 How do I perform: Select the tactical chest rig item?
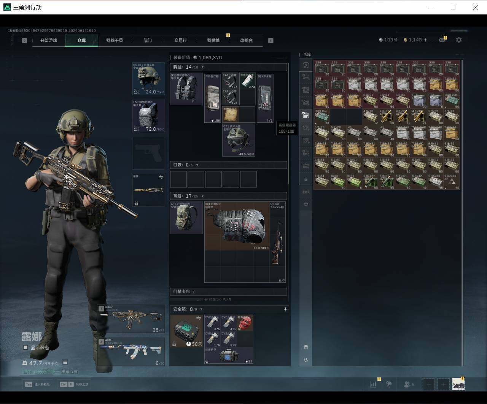[x=186, y=89]
